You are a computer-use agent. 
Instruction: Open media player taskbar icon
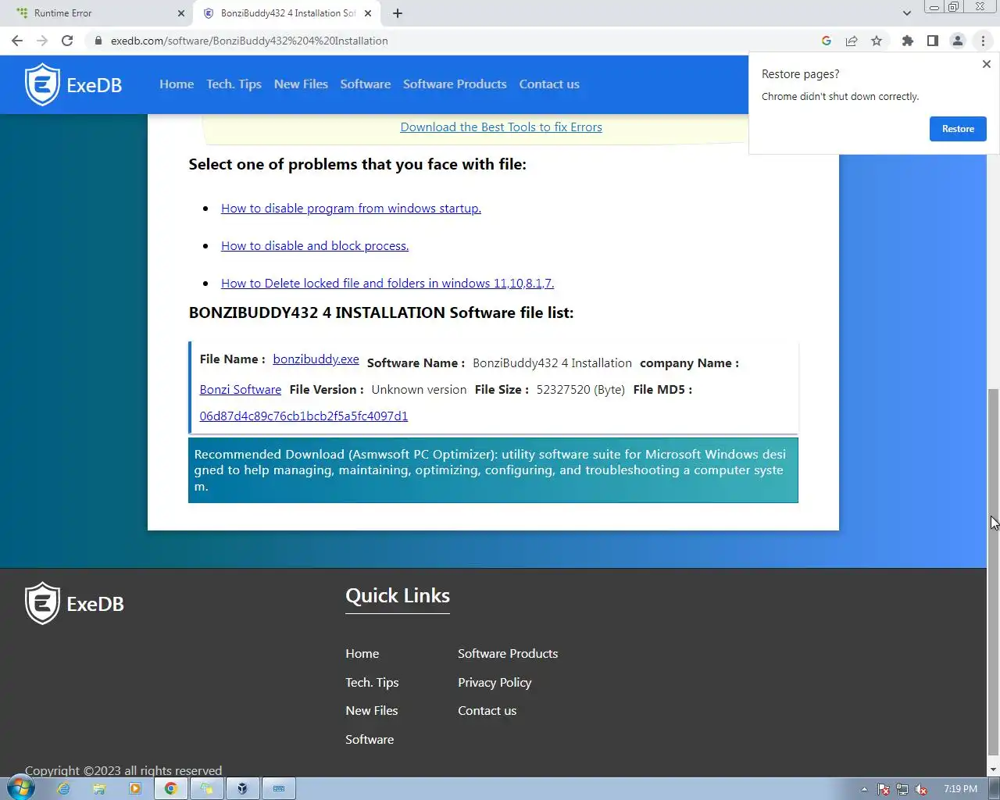click(x=135, y=789)
